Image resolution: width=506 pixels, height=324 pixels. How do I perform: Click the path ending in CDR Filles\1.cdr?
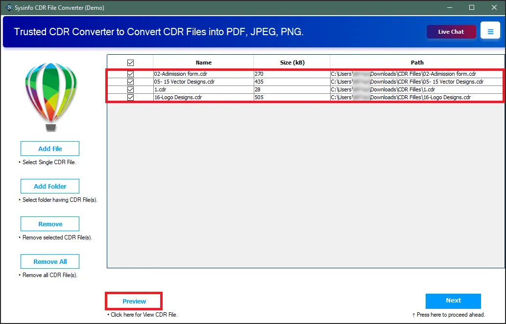(x=417, y=89)
